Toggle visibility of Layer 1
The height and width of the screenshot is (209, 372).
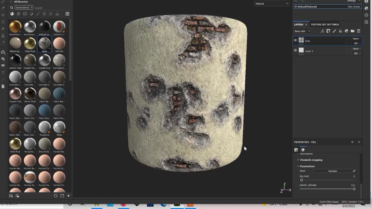pos(295,50)
